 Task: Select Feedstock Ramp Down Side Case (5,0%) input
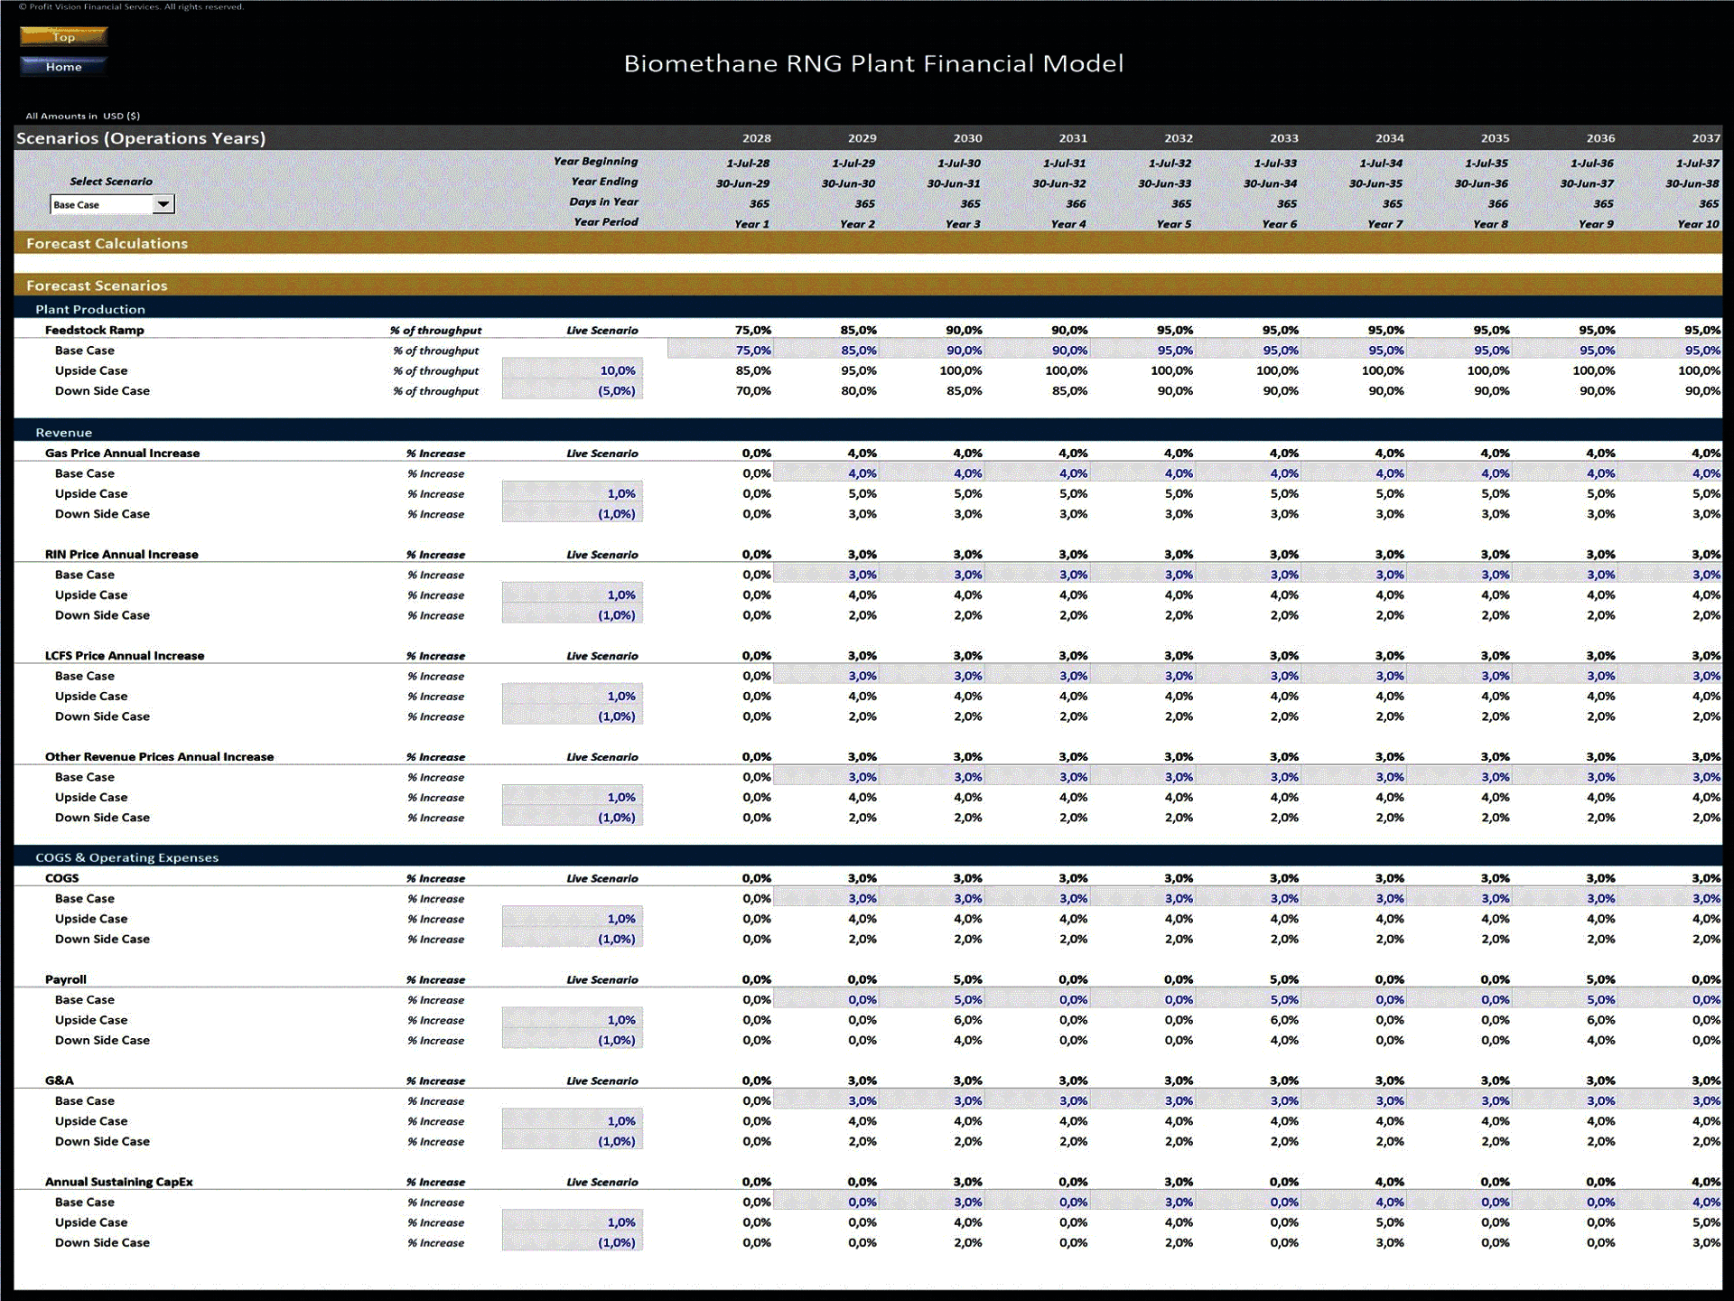pos(573,391)
